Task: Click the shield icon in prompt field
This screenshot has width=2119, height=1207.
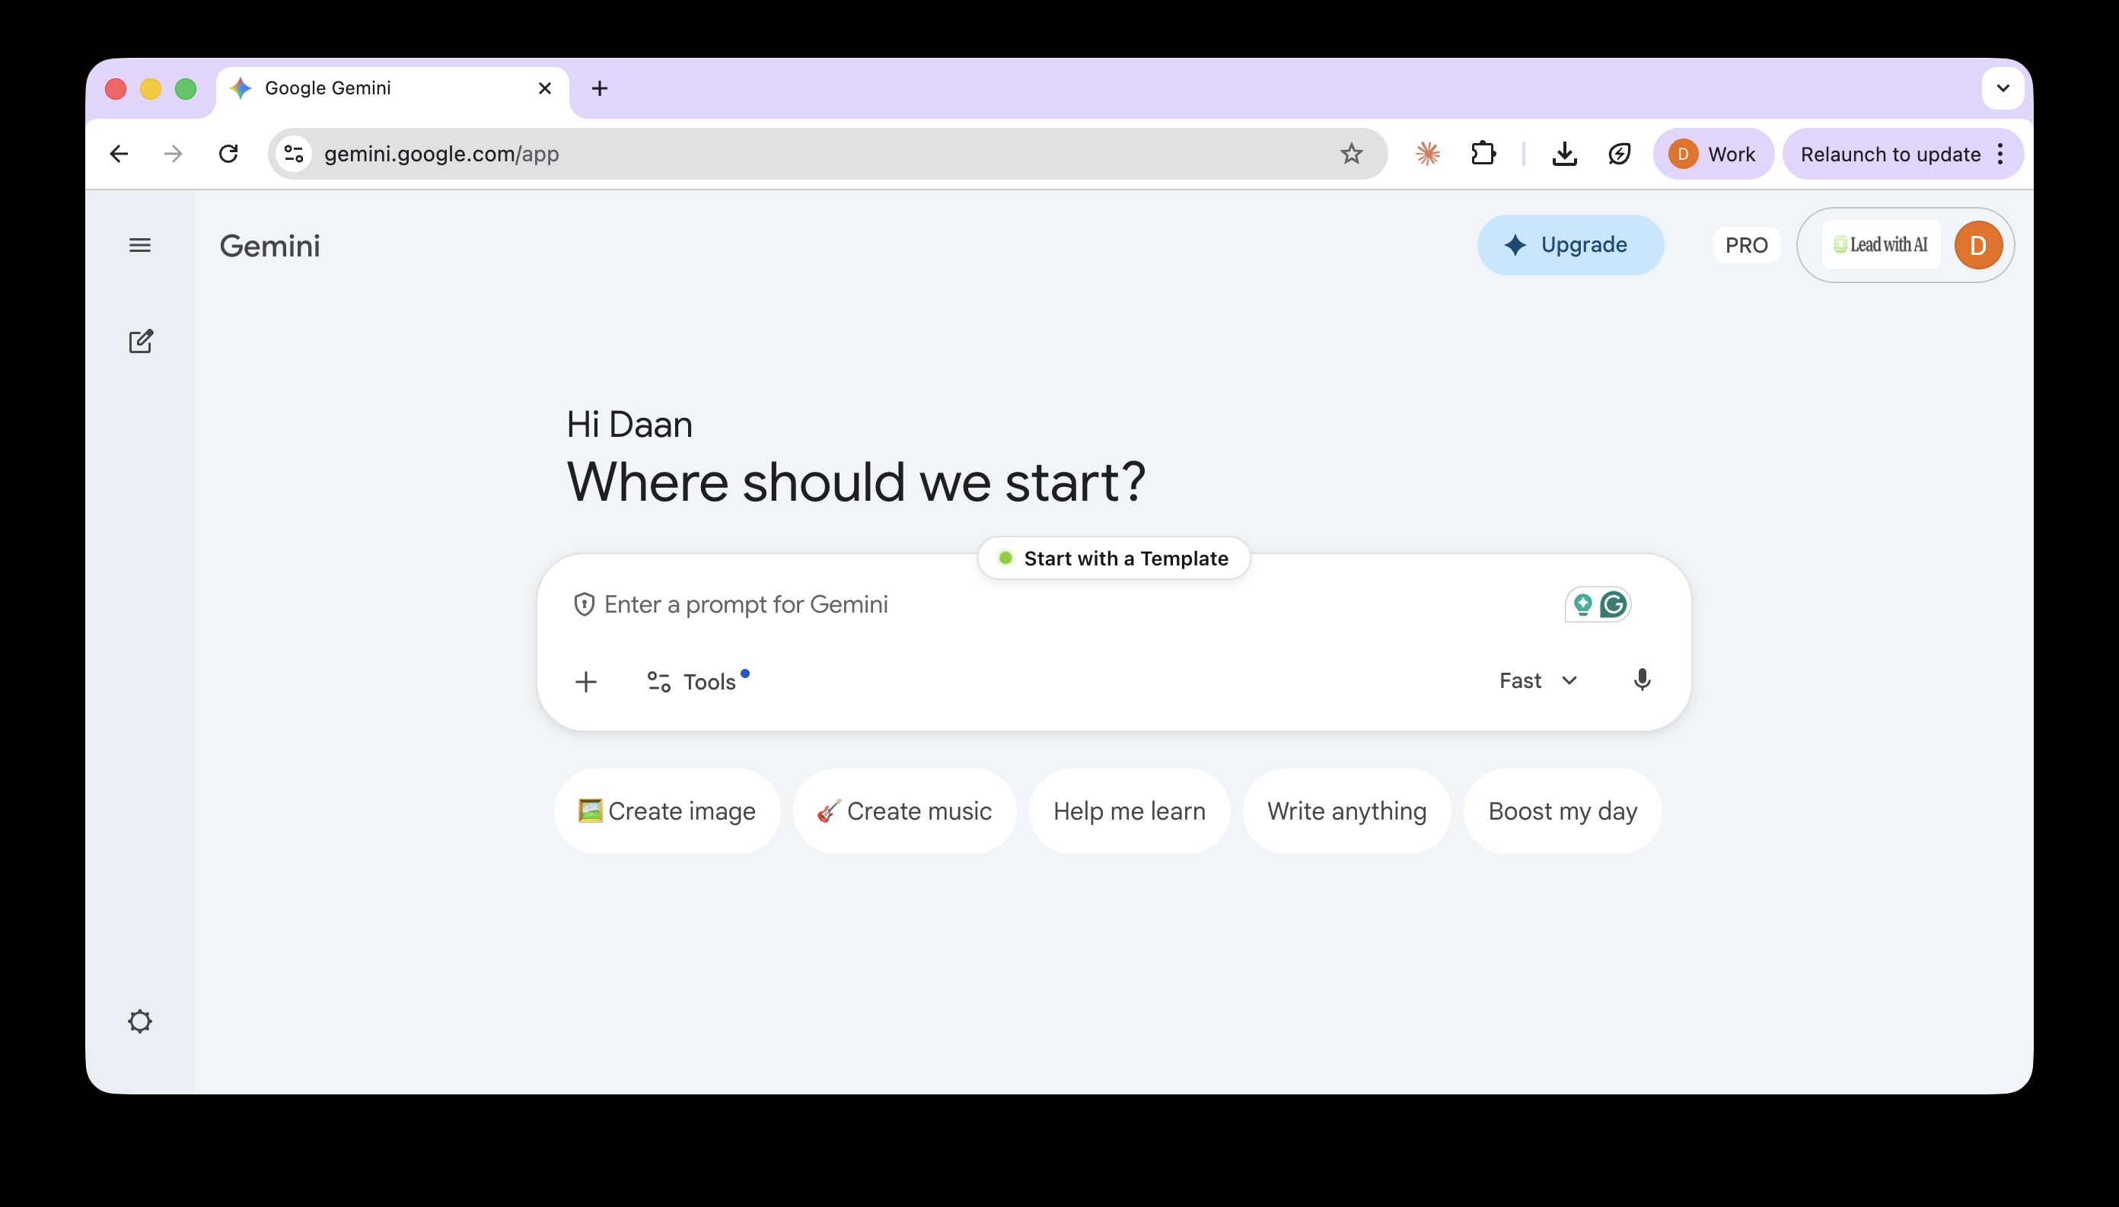Action: point(584,604)
